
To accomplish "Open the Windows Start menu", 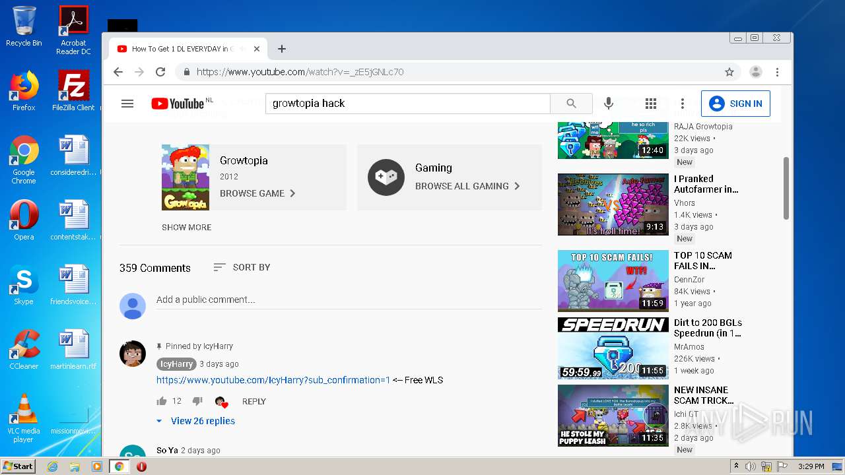I will [x=18, y=466].
